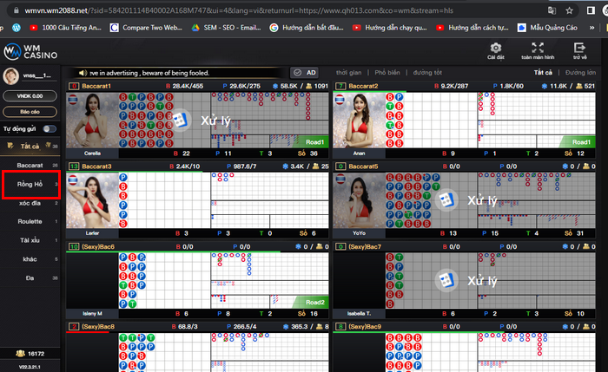Open the SEM - SEO - Email... bookmark
608x372 pixels.
(x=226, y=28)
